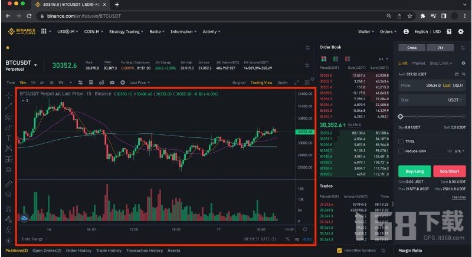Image resolution: width=472 pixels, height=257 pixels.
Task: Open the Strategy Trading dropdown
Action: tap(126, 32)
